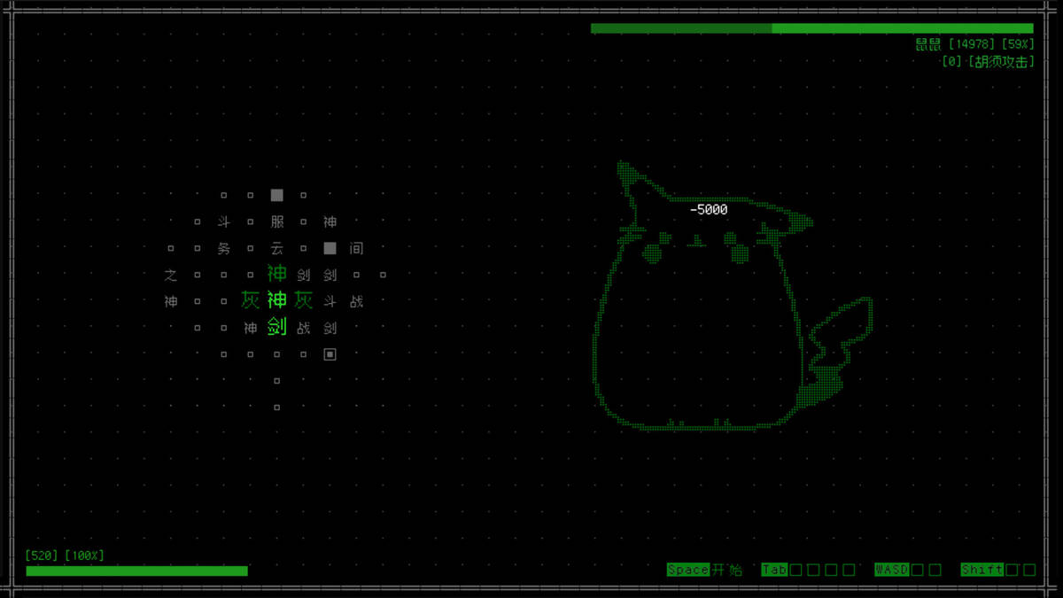Click the first empty slot after WASD
Screen dimensions: 1063x598
pyautogui.click(x=918, y=570)
